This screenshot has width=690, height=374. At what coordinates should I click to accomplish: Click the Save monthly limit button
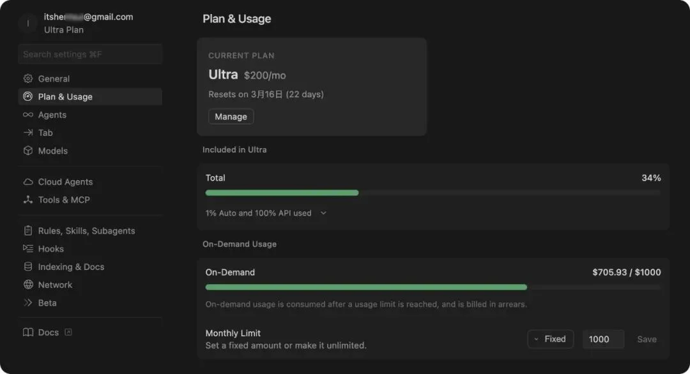click(647, 339)
